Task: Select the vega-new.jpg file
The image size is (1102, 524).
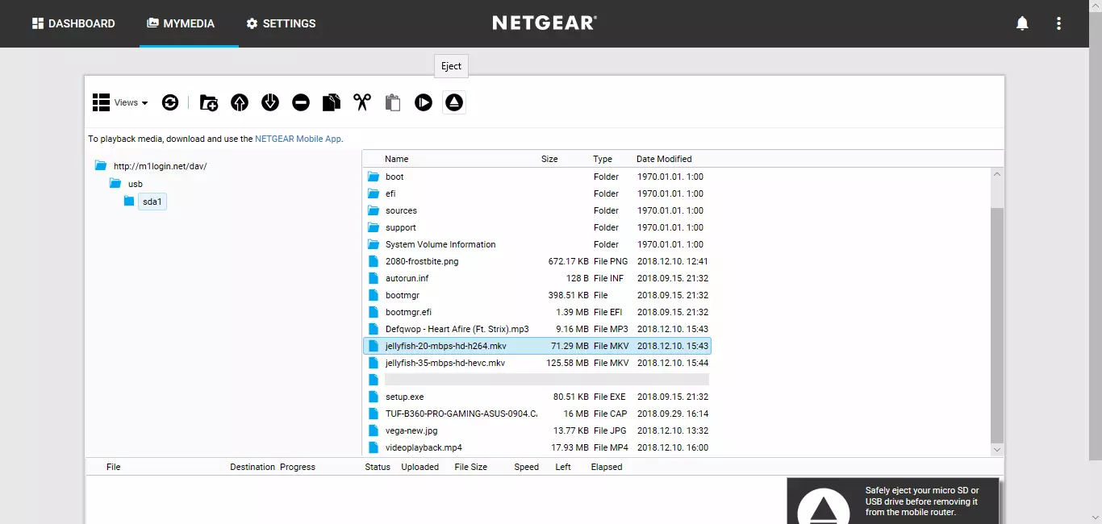Action: point(537,430)
